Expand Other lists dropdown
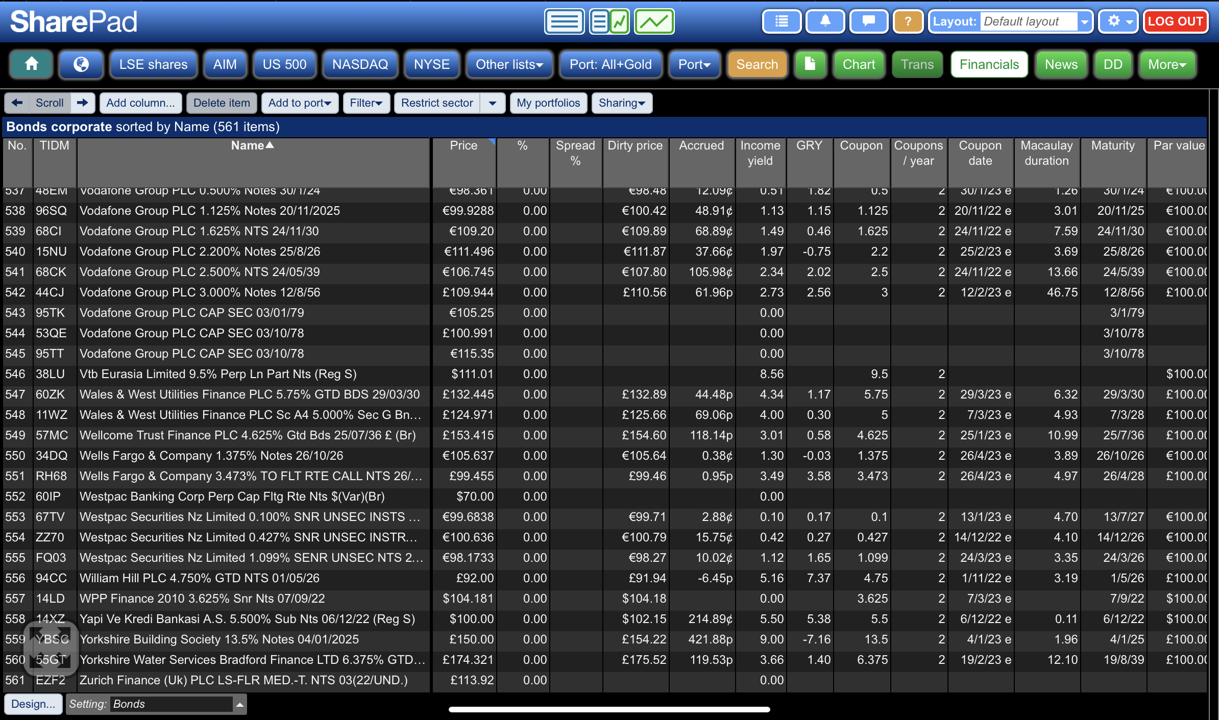 (509, 64)
